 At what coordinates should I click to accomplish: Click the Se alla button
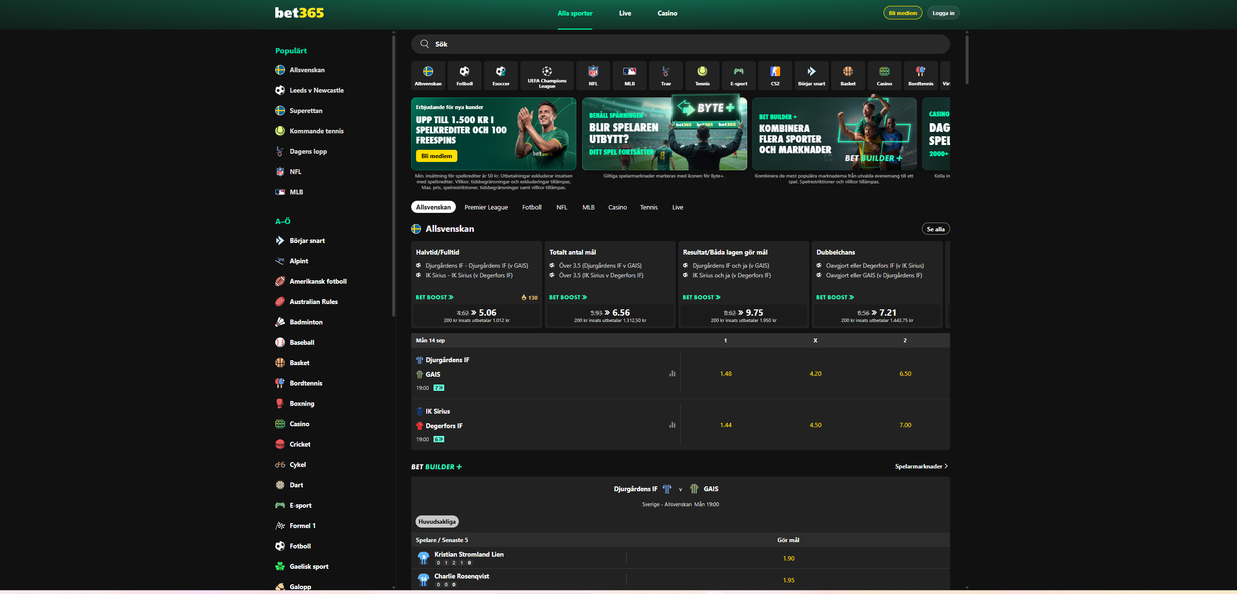click(936, 229)
